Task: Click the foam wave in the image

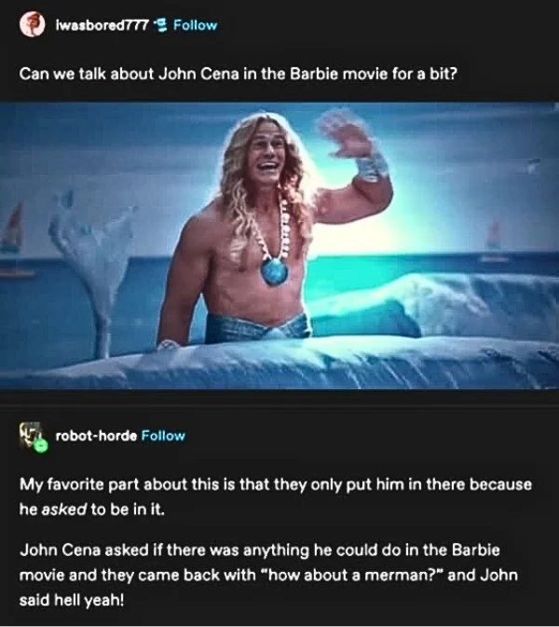Action: coord(433,306)
